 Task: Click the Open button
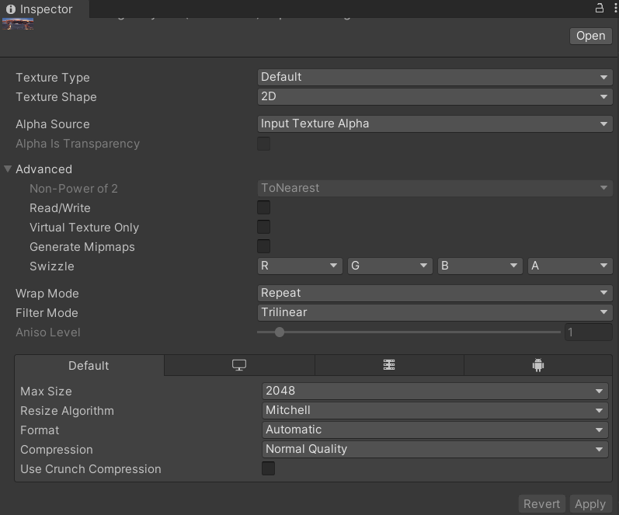tap(590, 36)
